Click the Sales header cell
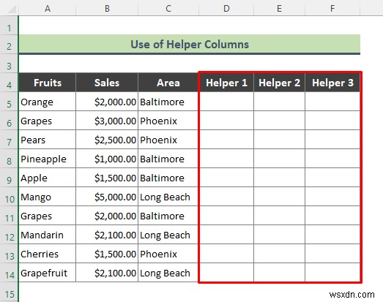383x302 pixels. (107, 83)
